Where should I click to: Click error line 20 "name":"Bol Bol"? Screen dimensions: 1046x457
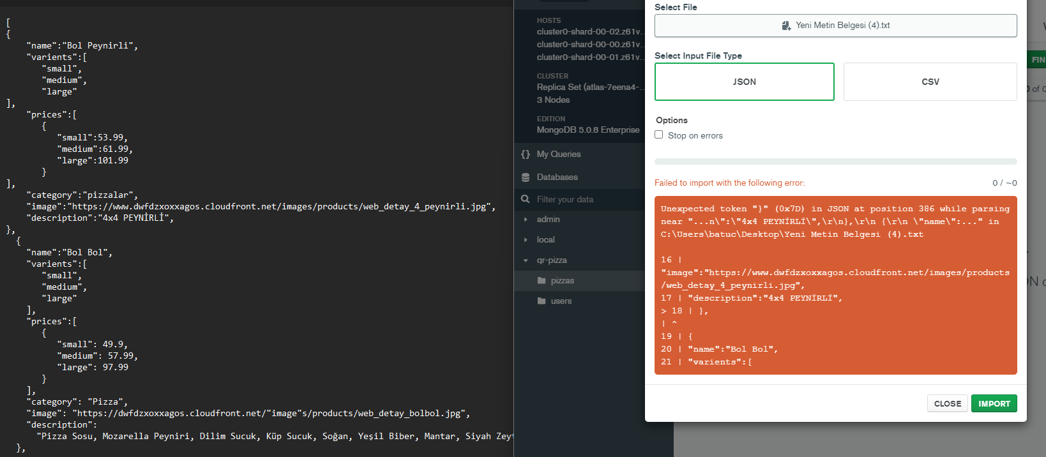[x=719, y=349]
